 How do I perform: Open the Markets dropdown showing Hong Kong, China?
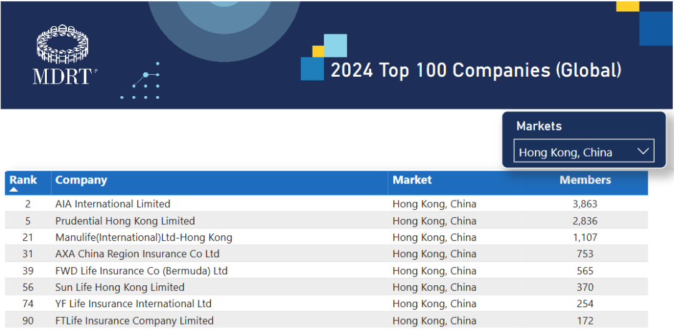584,150
